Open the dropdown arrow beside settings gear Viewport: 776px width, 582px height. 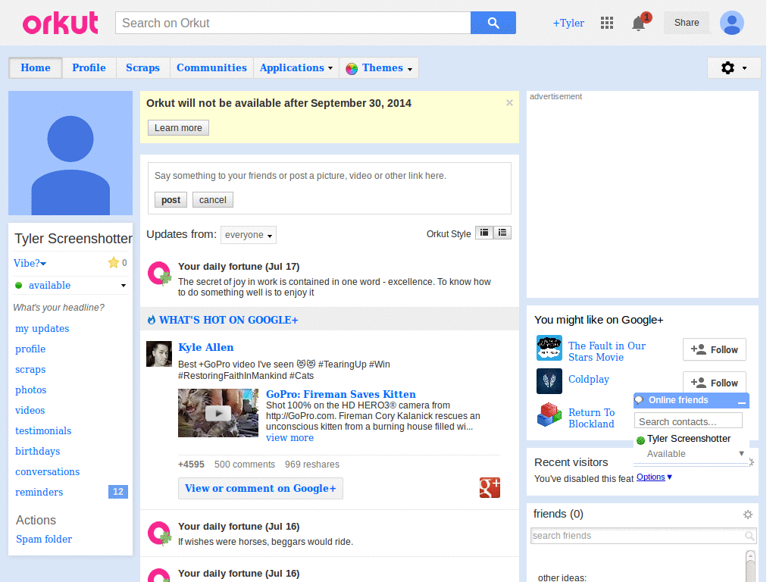coord(744,68)
